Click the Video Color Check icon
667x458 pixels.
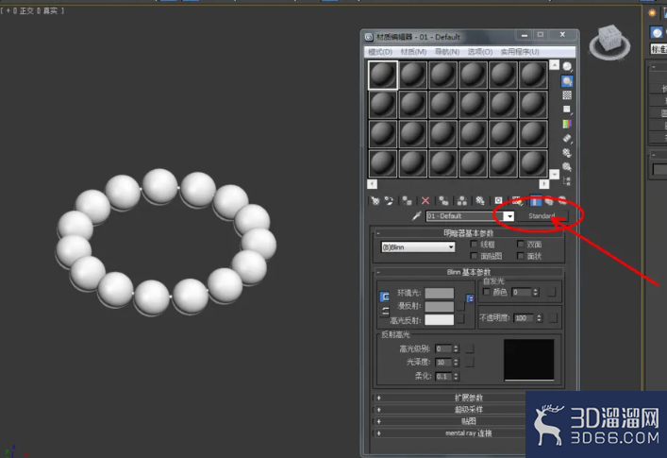tap(567, 124)
